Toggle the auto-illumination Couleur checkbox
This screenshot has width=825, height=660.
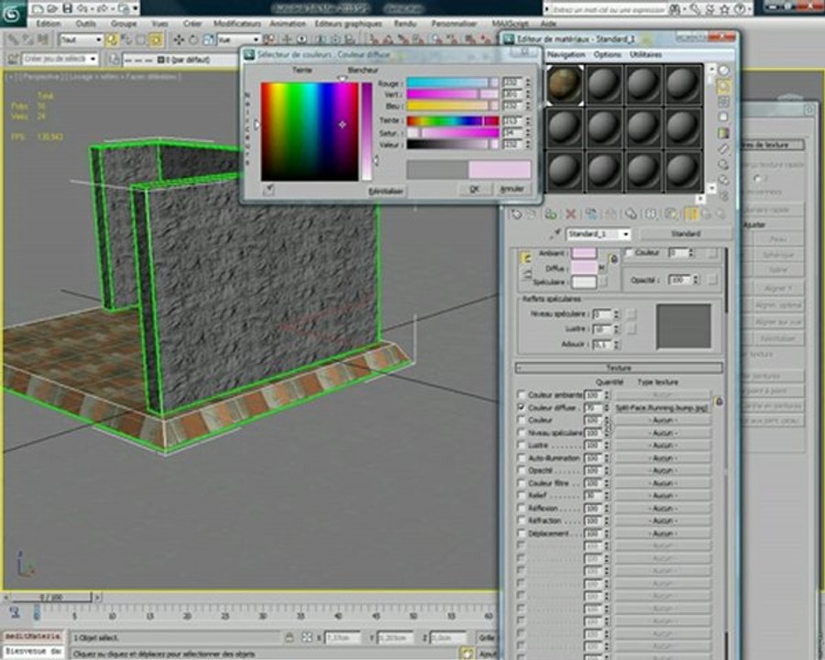tap(629, 253)
